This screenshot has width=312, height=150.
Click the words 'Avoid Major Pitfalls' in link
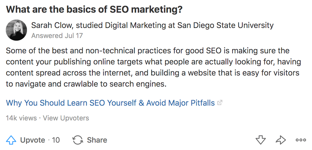pyautogui.click(x=181, y=103)
